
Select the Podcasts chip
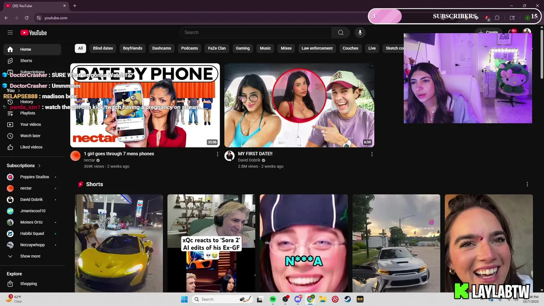tap(190, 48)
